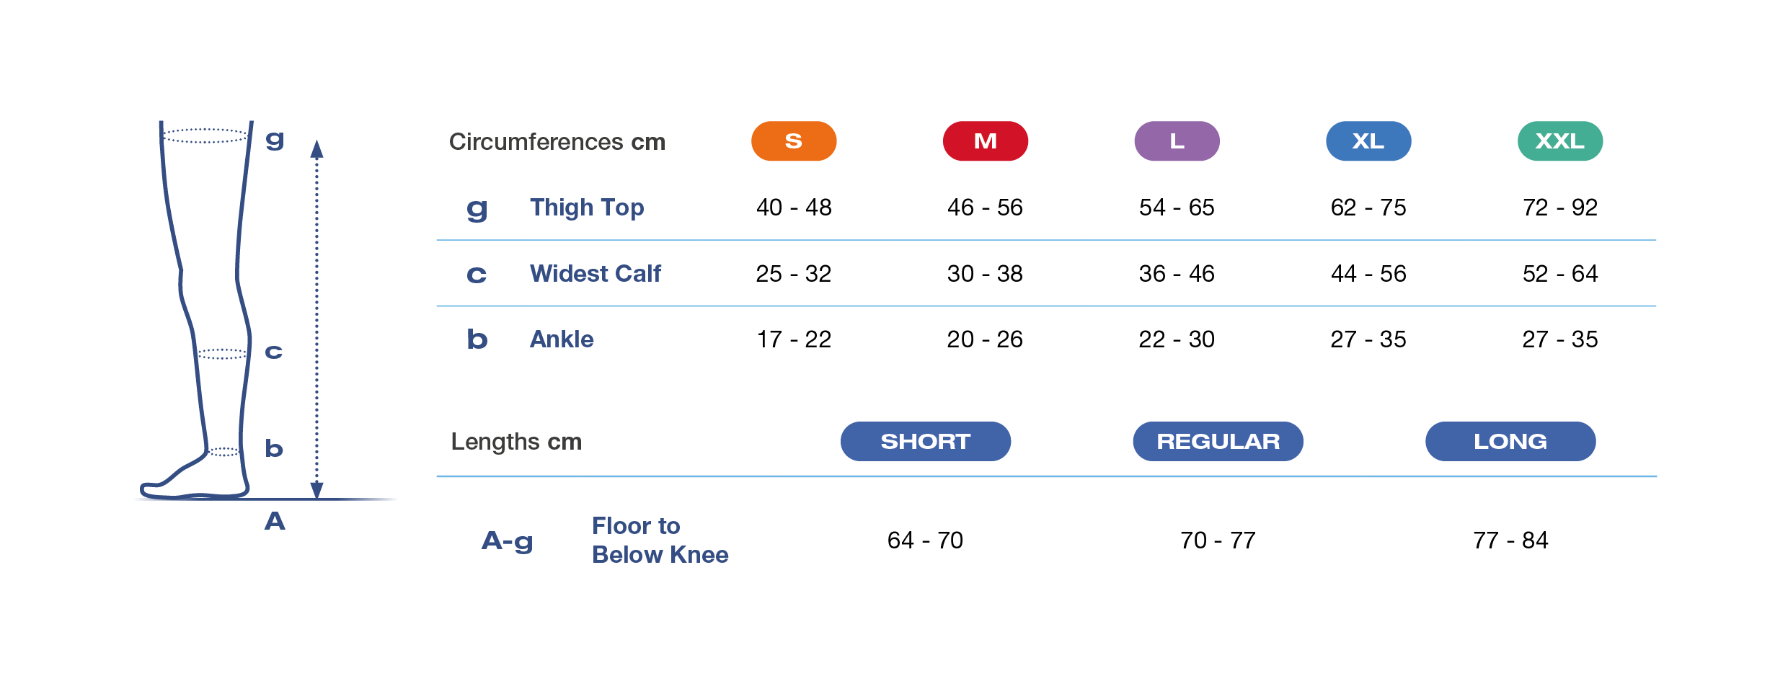Click the 30 - 38 calf value

point(985,274)
